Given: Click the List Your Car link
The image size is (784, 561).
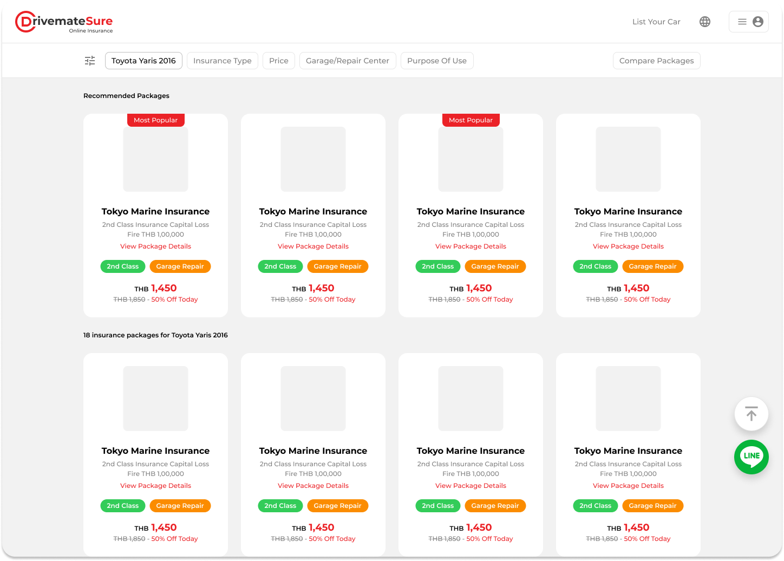Looking at the screenshot, I should pyautogui.click(x=656, y=22).
